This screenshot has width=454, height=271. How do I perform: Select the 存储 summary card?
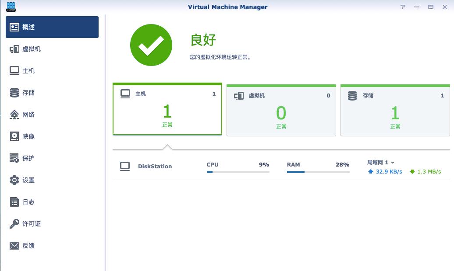(395, 109)
